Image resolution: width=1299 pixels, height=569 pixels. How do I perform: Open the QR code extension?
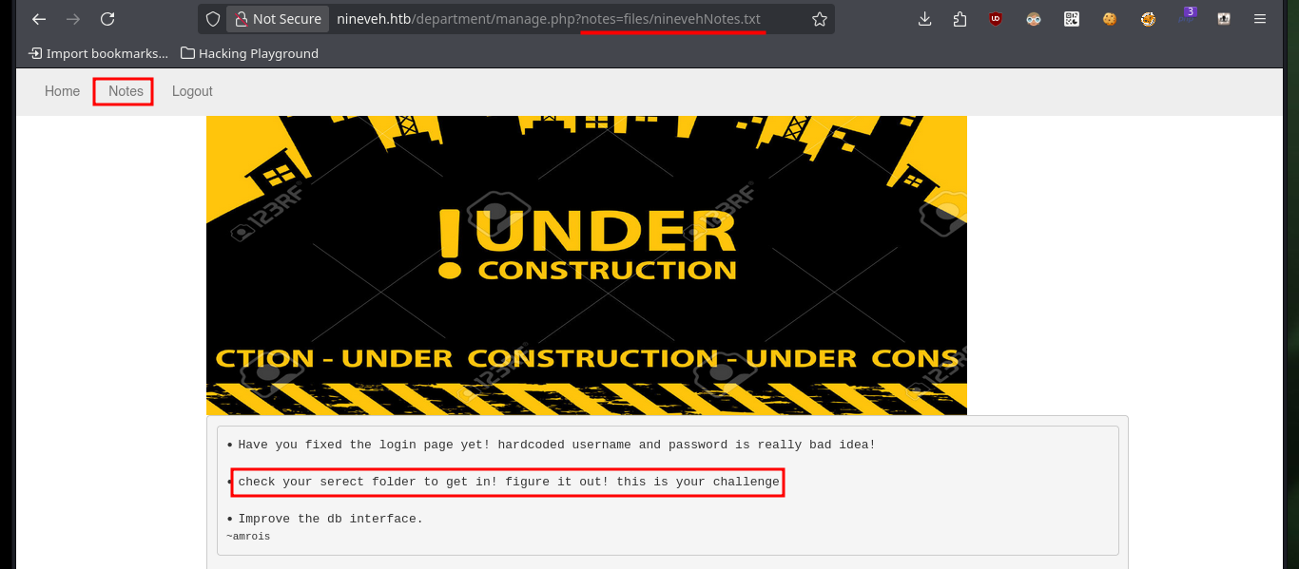click(1072, 19)
